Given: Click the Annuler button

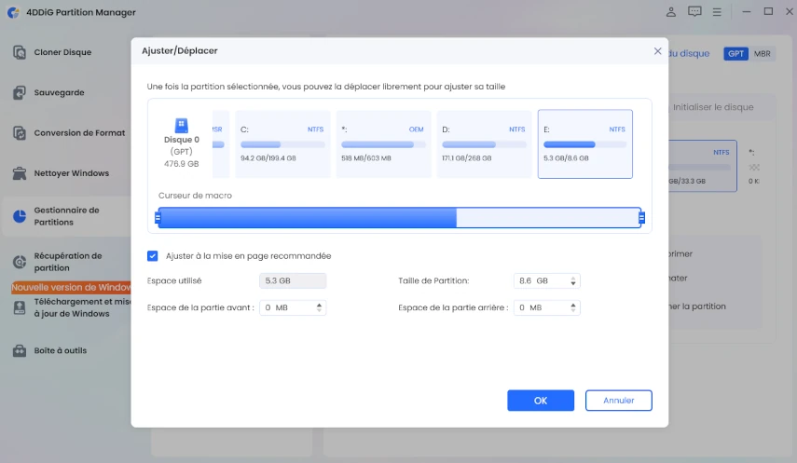Looking at the screenshot, I should click(619, 401).
